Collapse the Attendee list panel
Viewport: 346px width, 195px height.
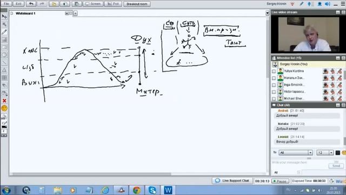[338, 58]
